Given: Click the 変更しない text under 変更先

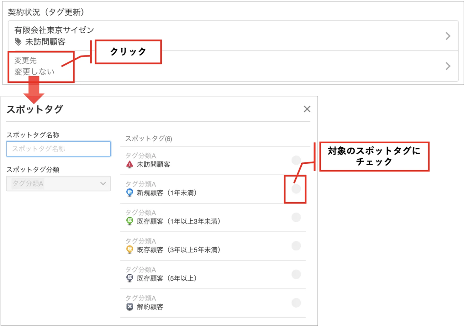Looking at the screenshot, I should pos(35,72).
